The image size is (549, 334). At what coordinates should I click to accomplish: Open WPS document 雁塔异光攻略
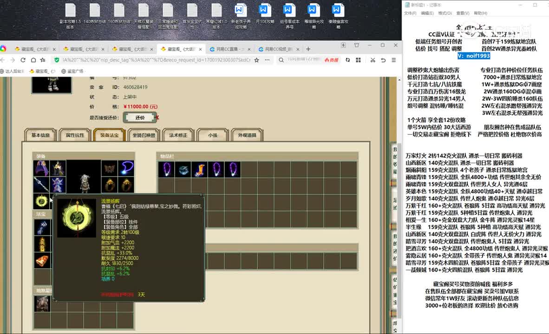tap(314, 16)
